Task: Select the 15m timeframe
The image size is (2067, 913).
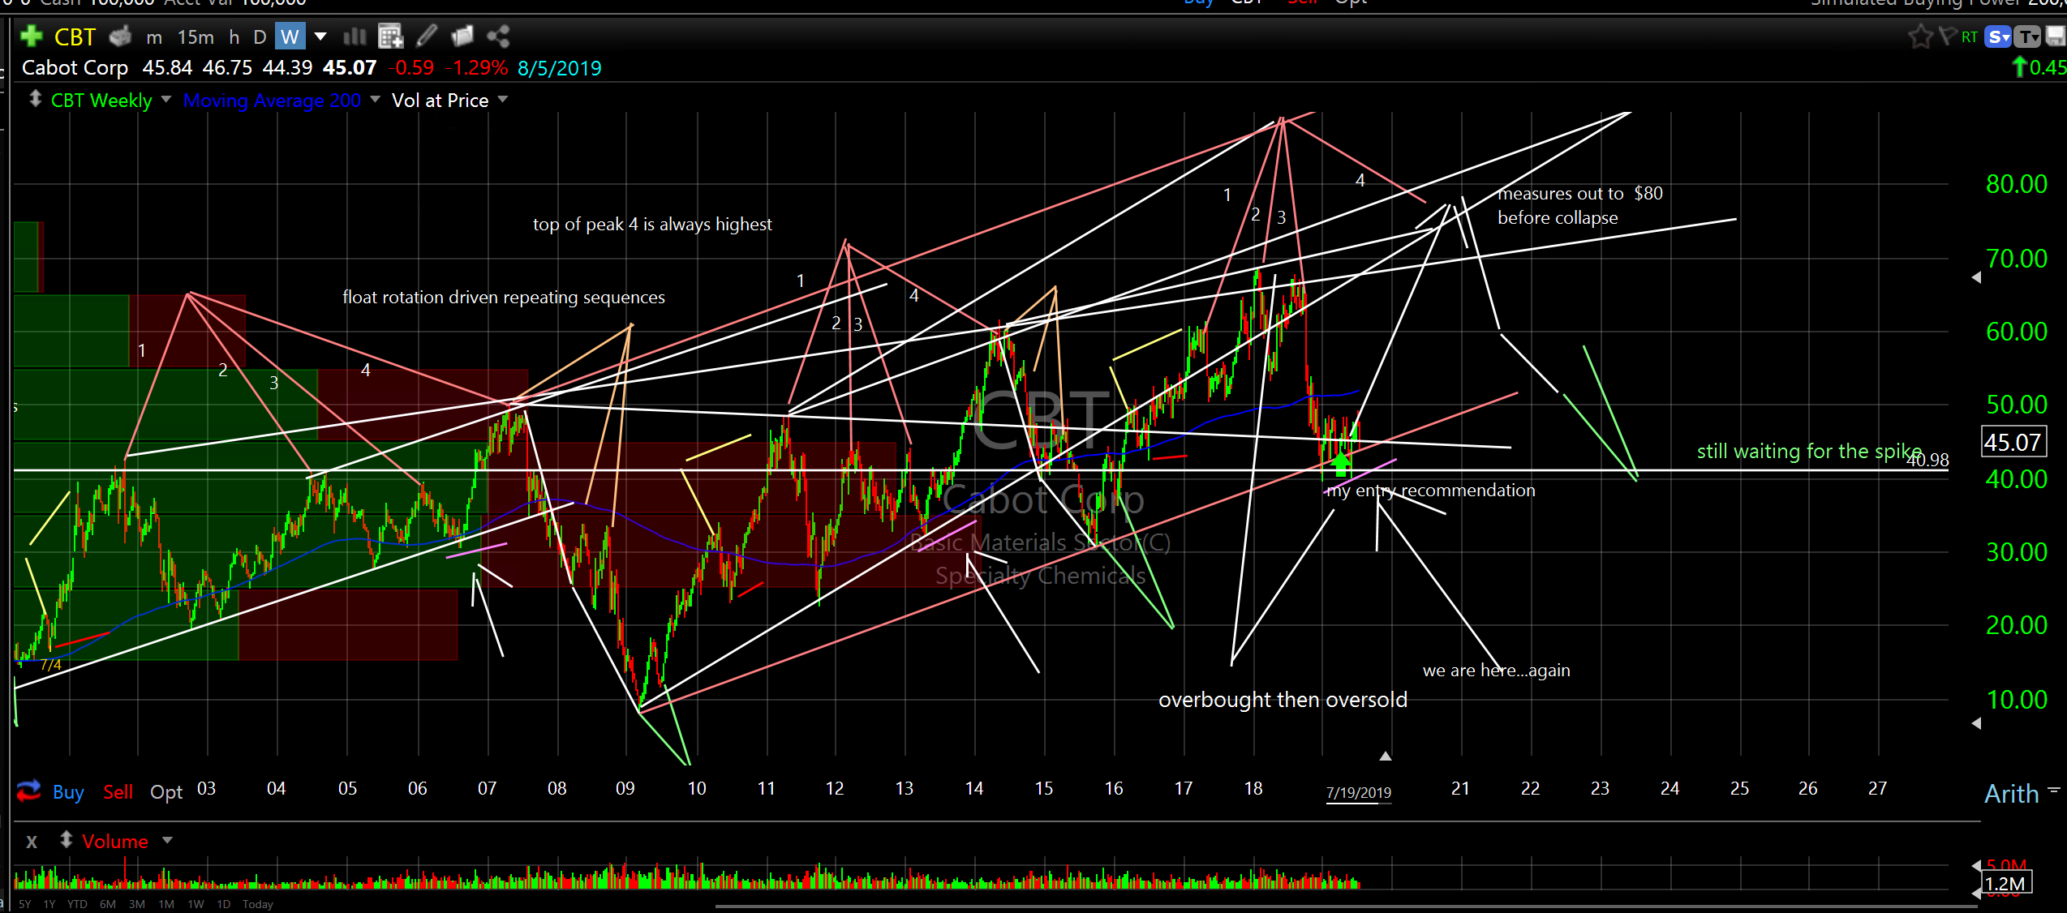Action: [196, 37]
